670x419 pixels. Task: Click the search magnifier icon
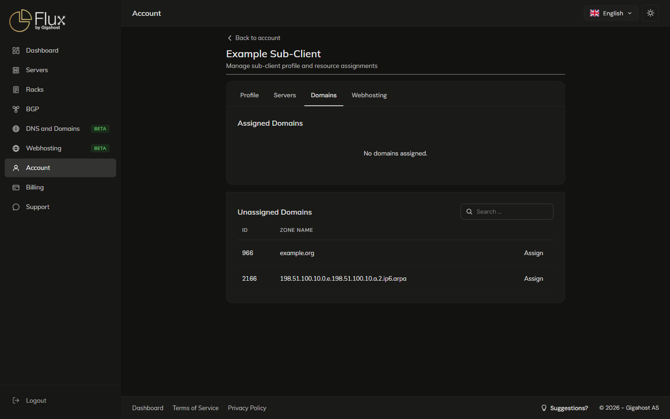click(469, 211)
